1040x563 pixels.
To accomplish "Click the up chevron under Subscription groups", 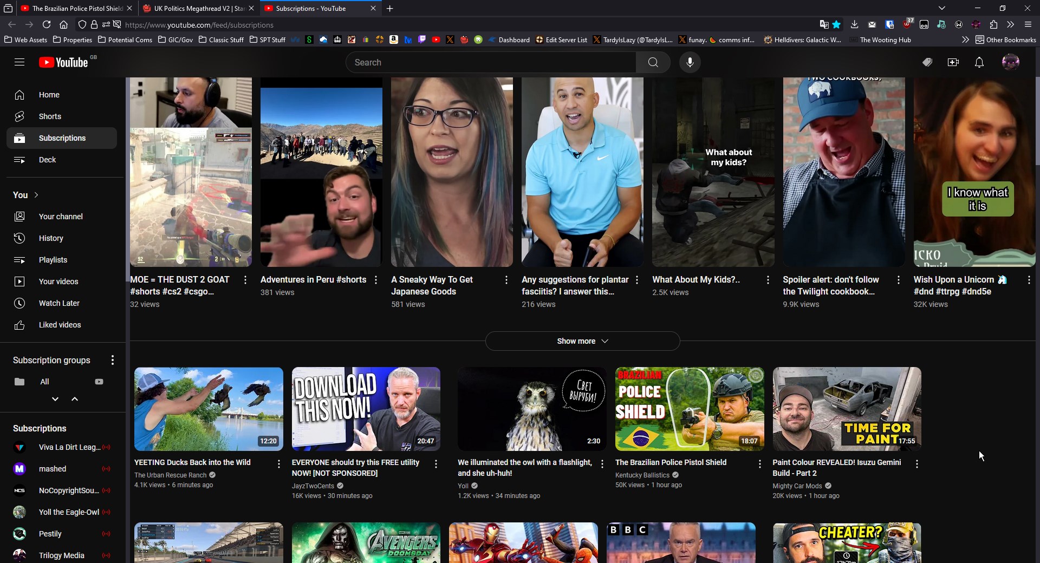I will coord(75,399).
